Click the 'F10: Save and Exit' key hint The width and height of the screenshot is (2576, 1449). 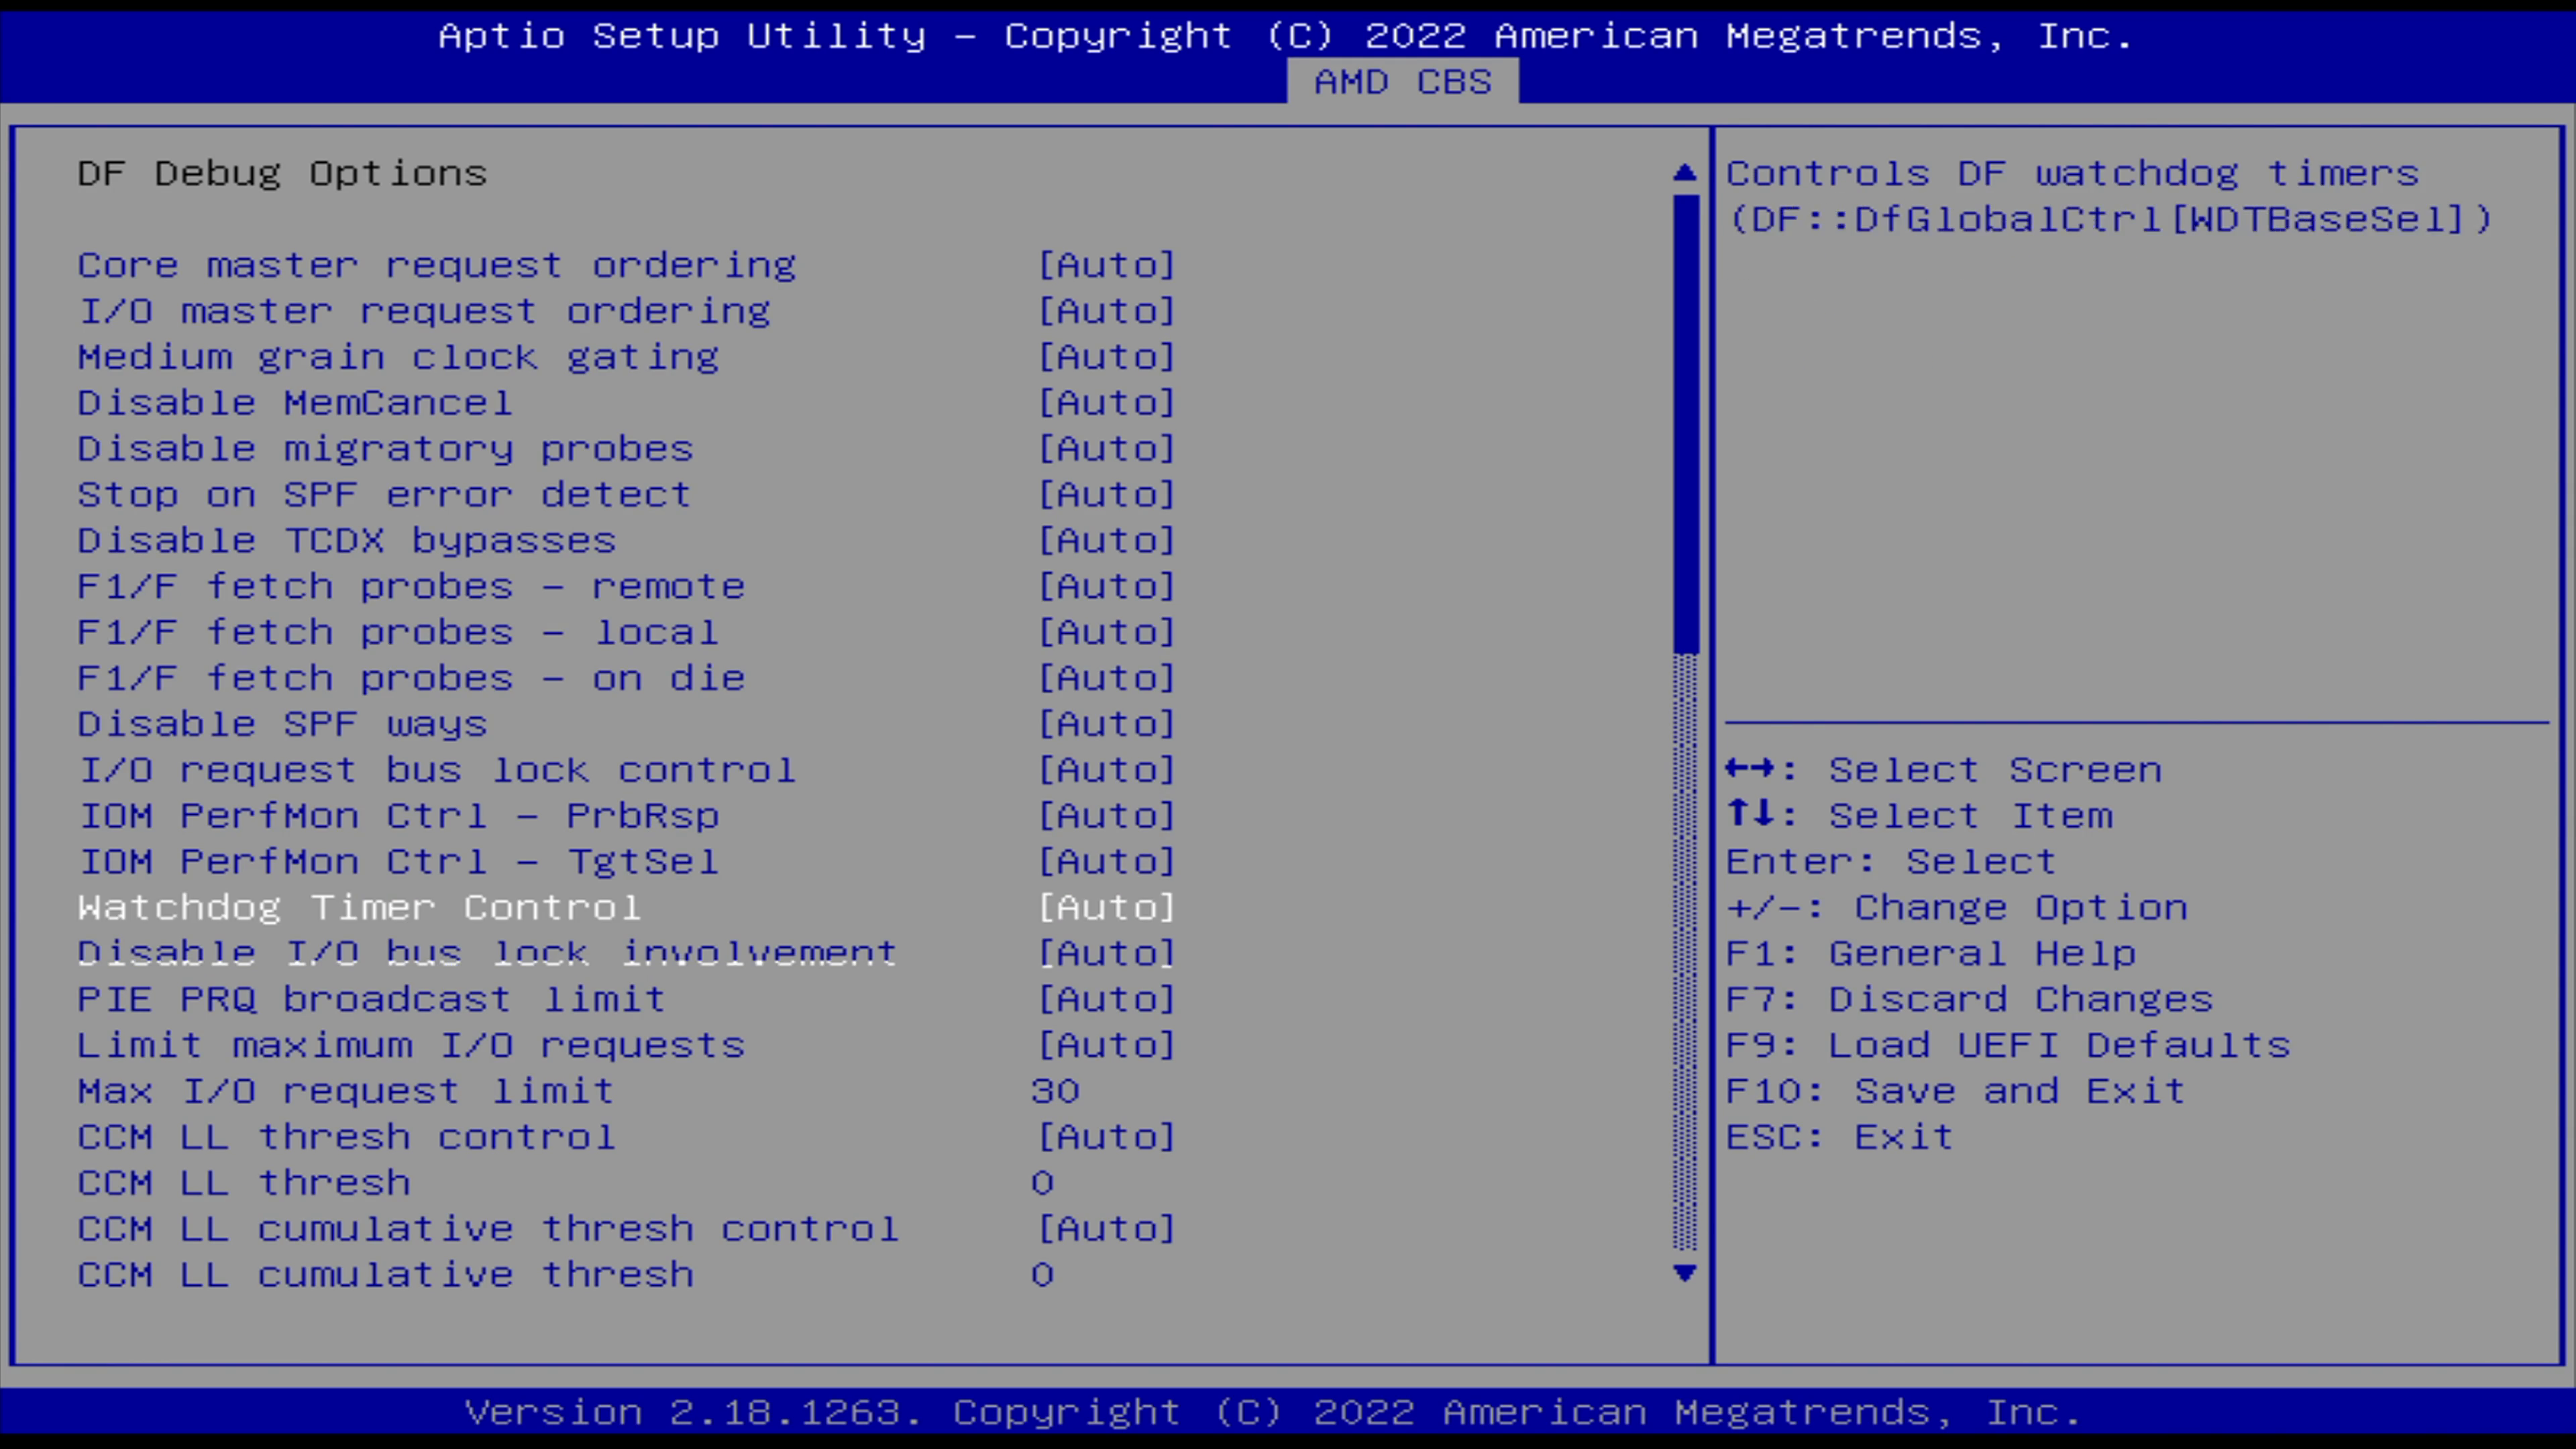click(1956, 1091)
